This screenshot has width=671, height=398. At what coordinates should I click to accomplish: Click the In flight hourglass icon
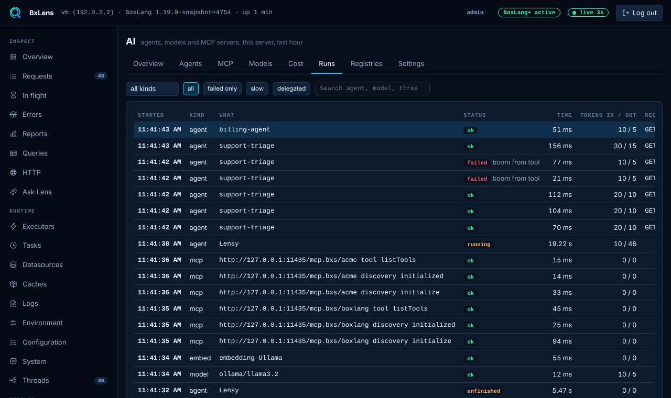13,95
